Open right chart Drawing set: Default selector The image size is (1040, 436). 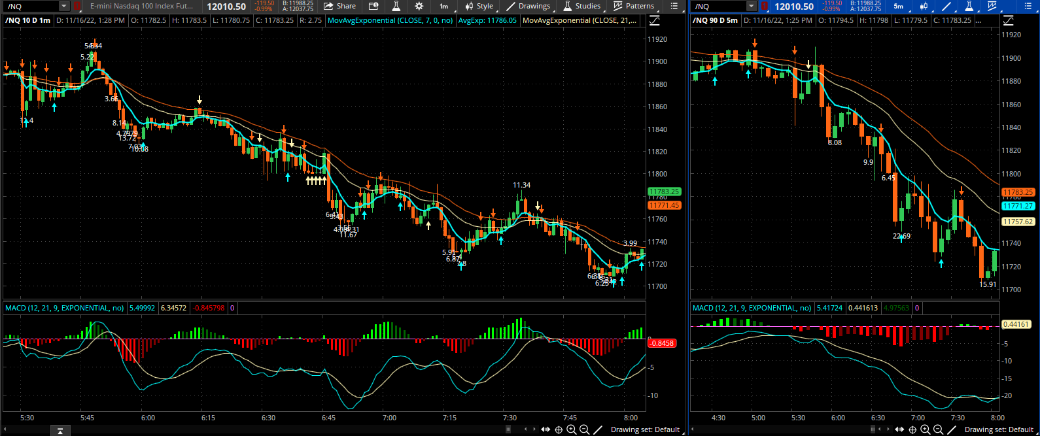pos(999,429)
